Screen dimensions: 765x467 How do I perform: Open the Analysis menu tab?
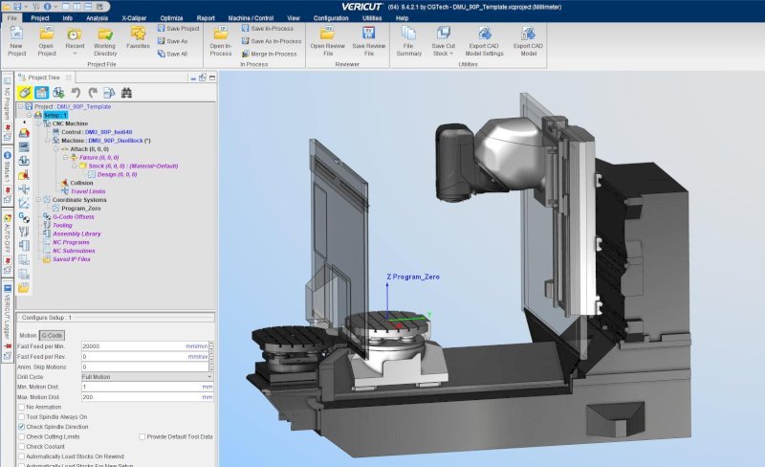point(98,18)
